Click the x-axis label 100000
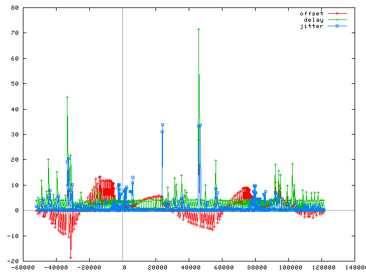Viewport: 366px width, 274px height. coord(291,268)
